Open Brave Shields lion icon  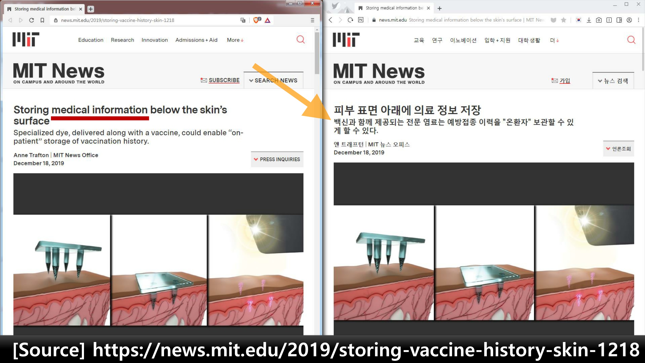coord(256,20)
